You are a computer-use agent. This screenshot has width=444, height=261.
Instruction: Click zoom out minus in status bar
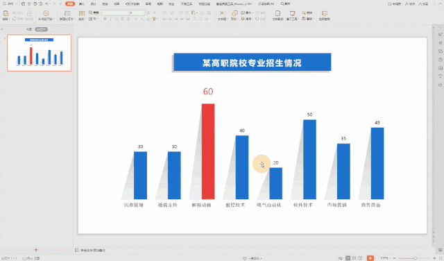coord(394,258)
